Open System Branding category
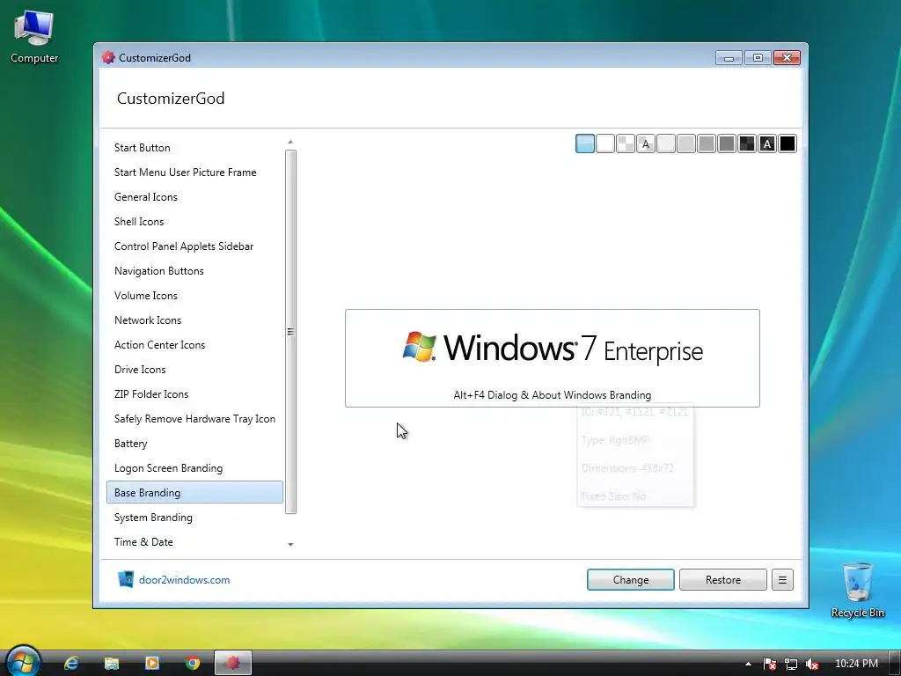 (194, 518)
